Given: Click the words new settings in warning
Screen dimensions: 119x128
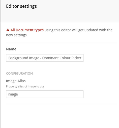Looking at the screenshot, I should coord(17,35).
